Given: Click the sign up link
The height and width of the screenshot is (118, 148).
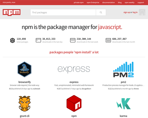Looking at the screenshot, I should tap(127, 12).
